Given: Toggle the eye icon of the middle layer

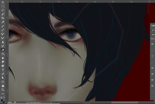Looking at the screenshot, I should [x=152, y=68].
